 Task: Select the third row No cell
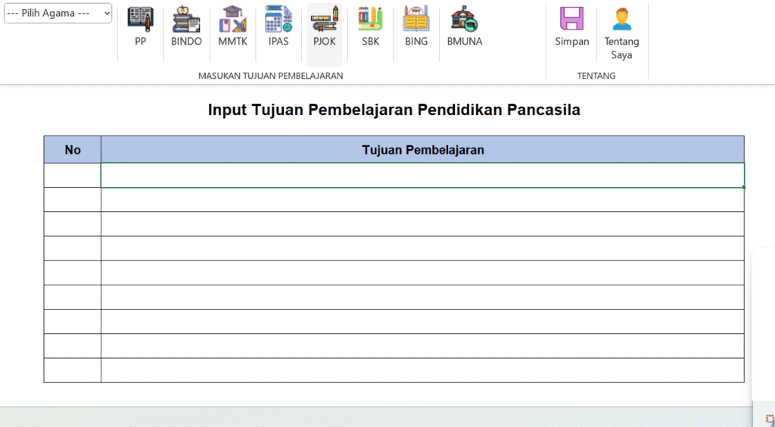73,224
